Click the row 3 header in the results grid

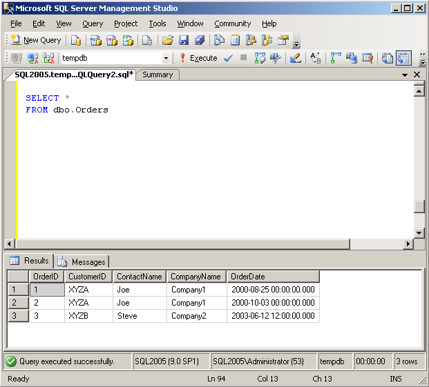click(x=18, y=316)
